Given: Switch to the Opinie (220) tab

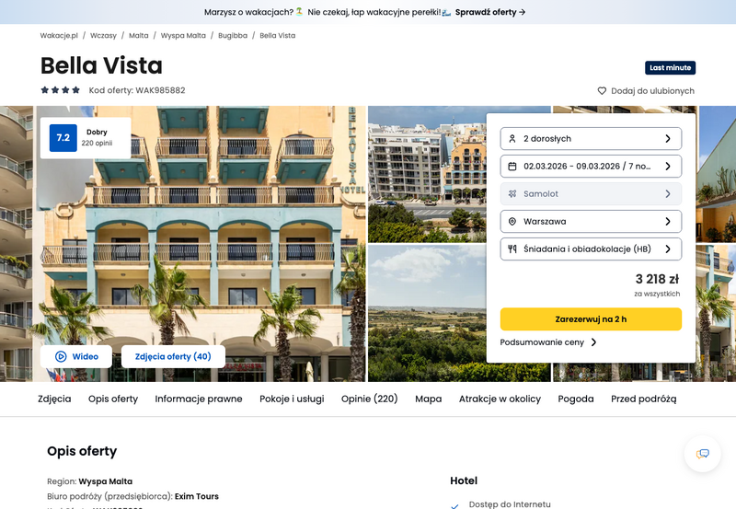Looking at the screenshot, I should (x=370, y=399).
